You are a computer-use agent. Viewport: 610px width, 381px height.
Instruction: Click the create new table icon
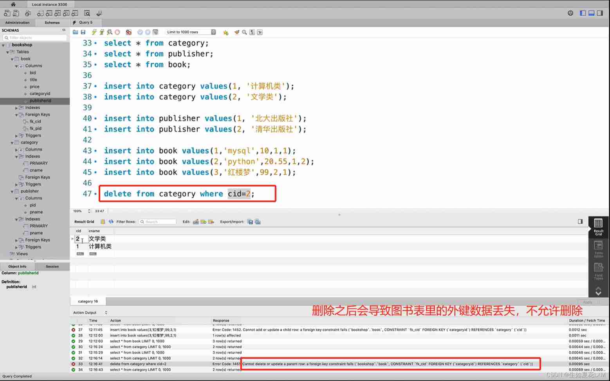[x=49, y=13]
